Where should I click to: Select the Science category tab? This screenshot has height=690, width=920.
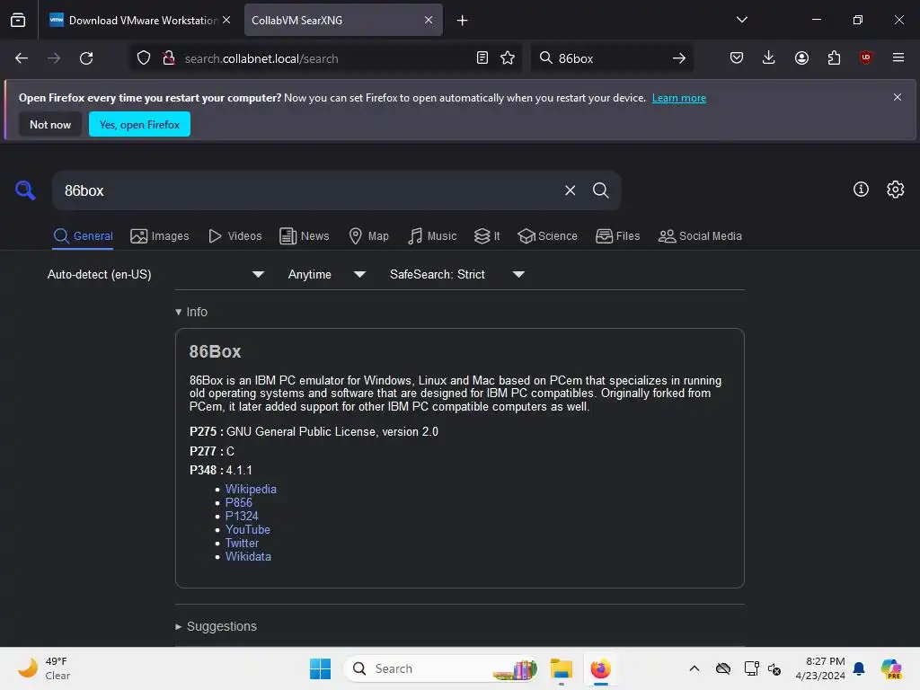pos(547,236)
